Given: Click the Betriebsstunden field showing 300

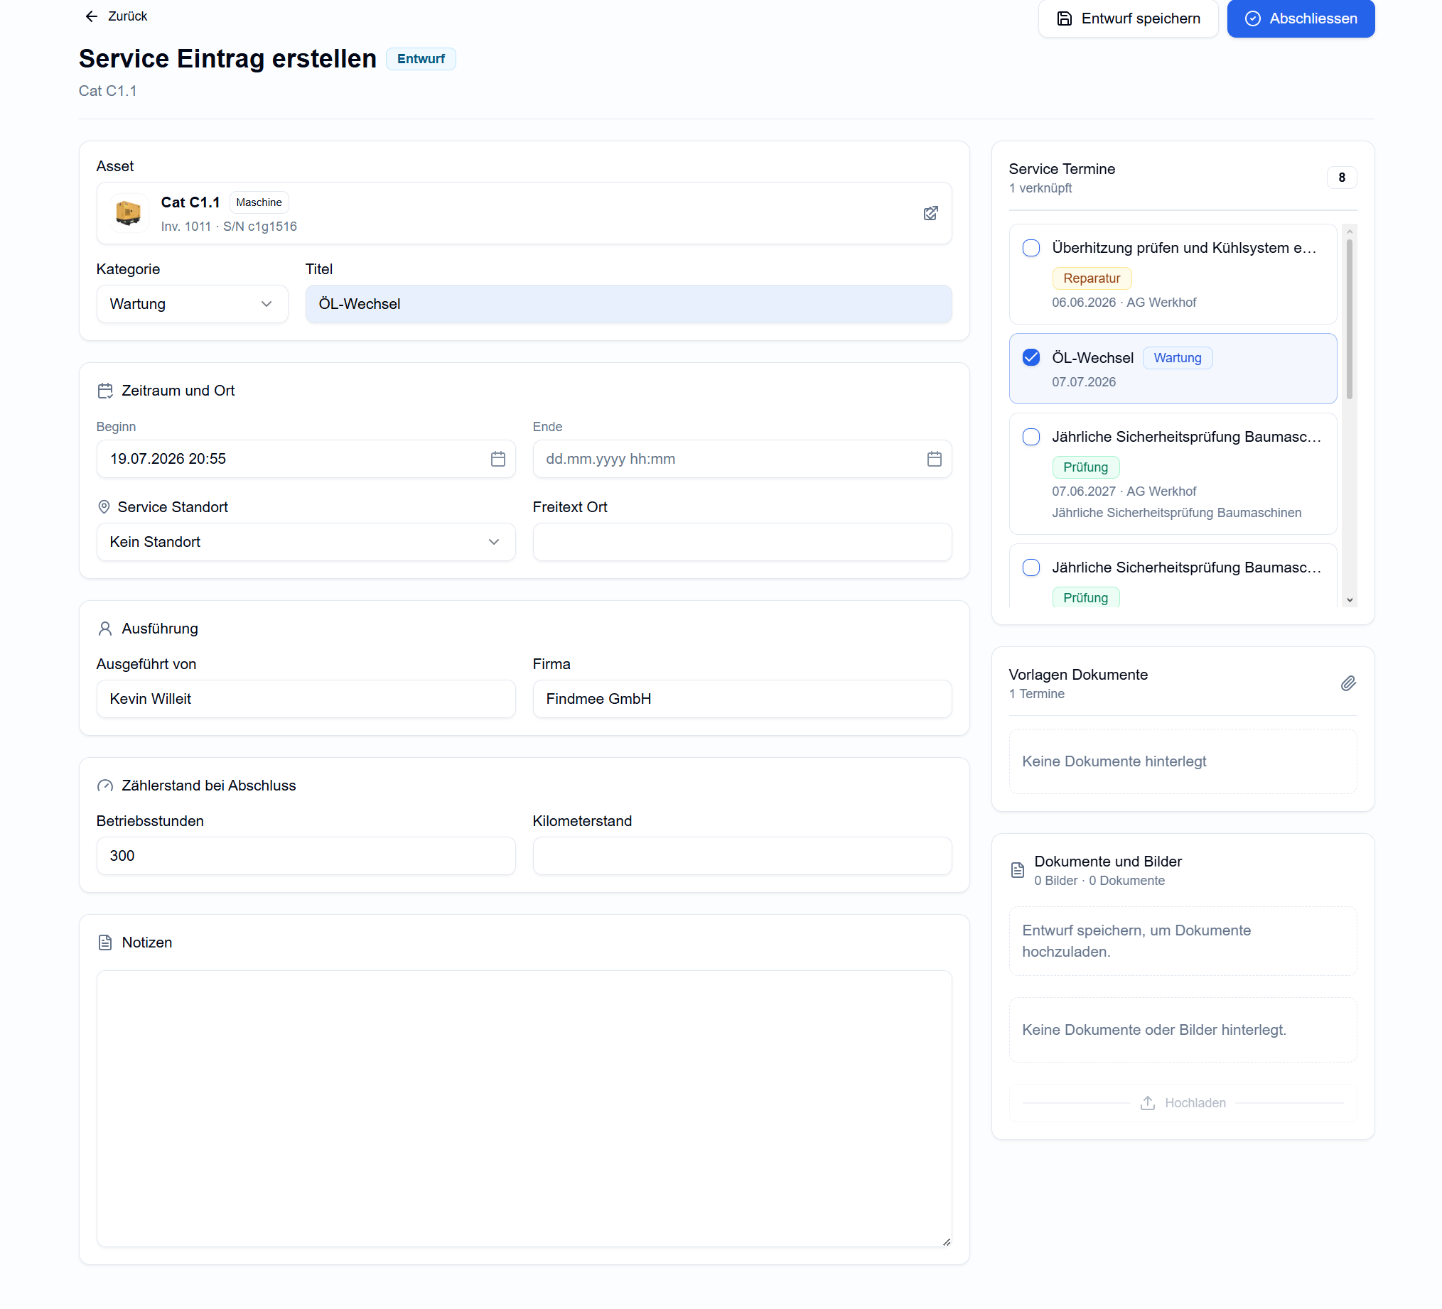Looking at the screenshot, I should (306, 856).
